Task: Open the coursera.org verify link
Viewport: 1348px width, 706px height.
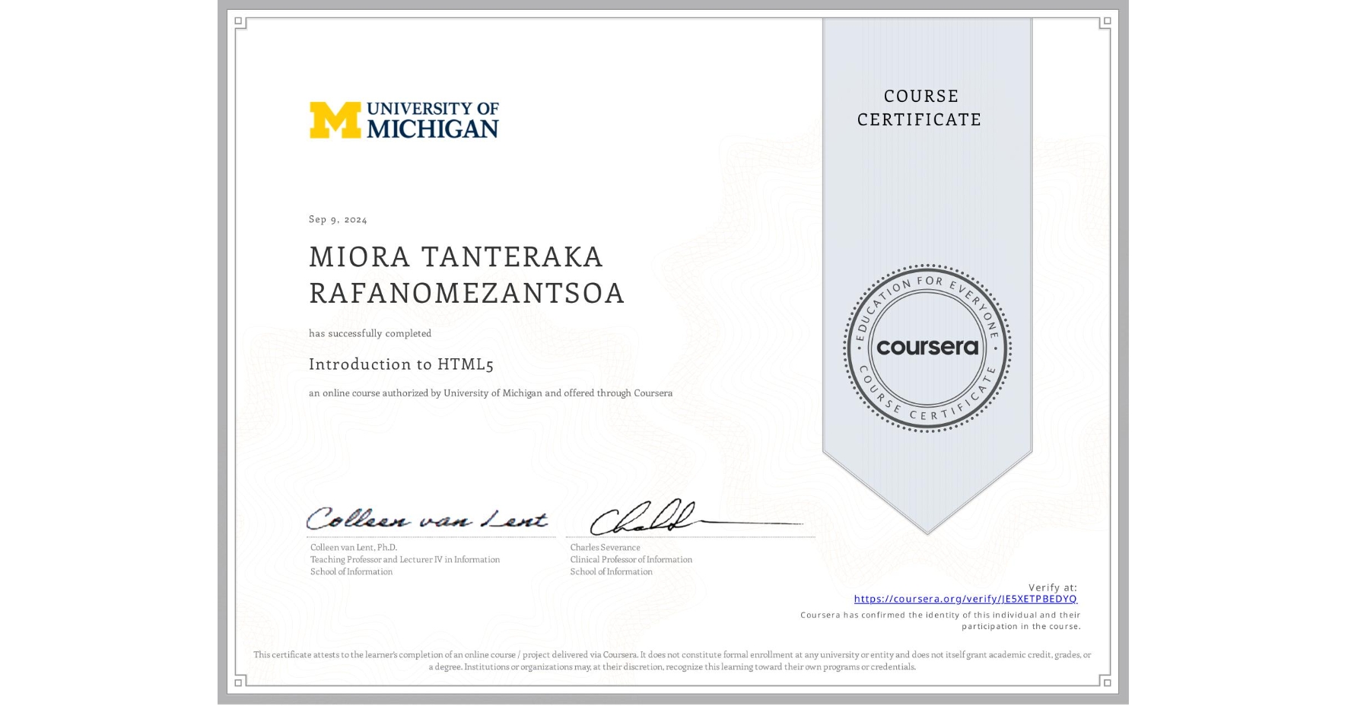Action: (965, 599)
